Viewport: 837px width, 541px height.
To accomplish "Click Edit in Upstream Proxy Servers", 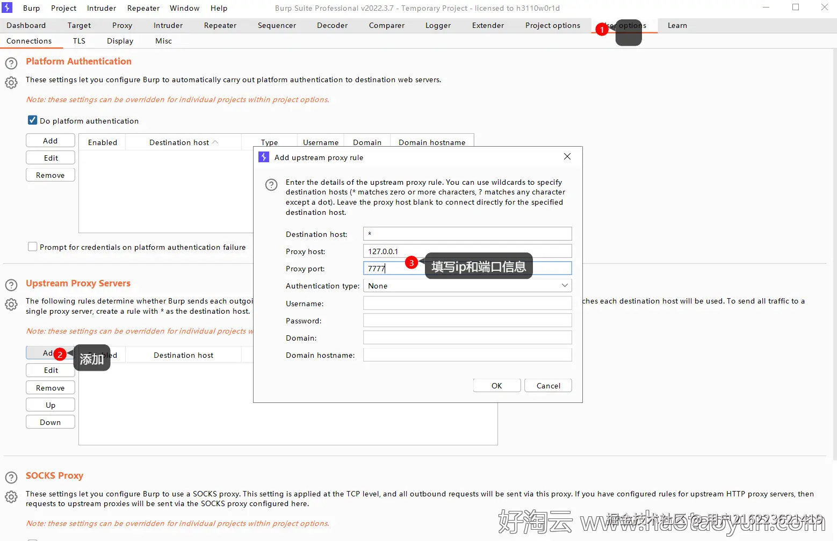I will 50,370.
